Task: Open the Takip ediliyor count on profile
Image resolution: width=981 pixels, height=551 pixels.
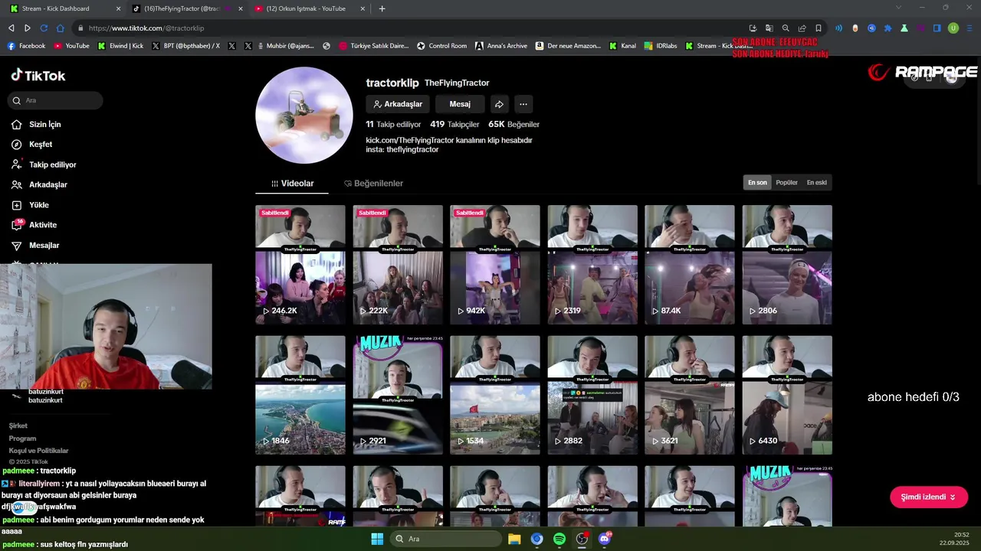Action: 393,124
